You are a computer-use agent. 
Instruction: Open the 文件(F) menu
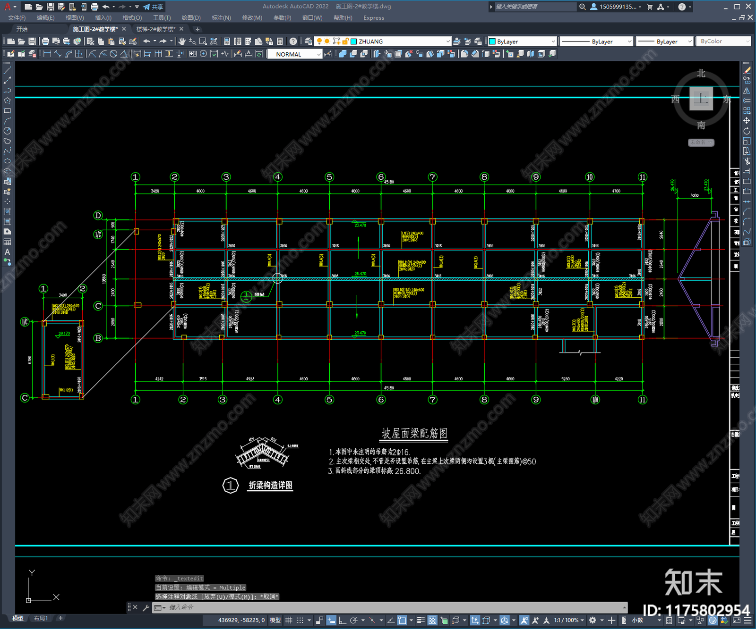click(x=17, y=18)
